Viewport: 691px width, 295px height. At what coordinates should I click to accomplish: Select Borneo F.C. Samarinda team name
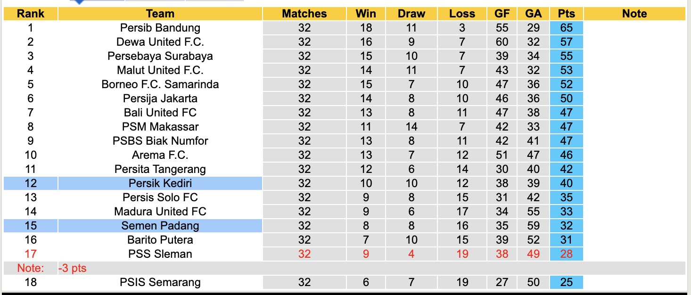coord(160,84)
